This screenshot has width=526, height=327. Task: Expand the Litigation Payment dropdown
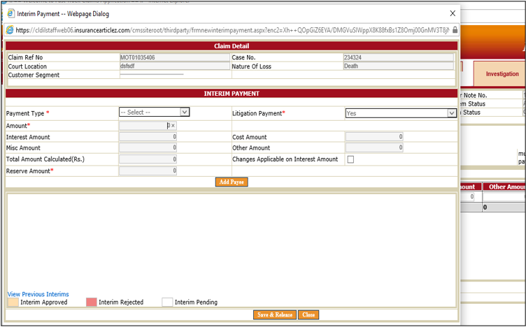(x=401, y=112)
